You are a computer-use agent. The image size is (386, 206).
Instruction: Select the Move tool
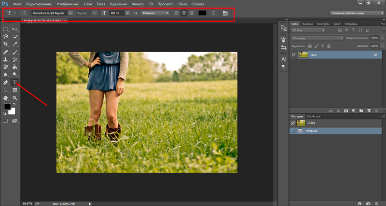pyautogui.click(x=15, y=29)
